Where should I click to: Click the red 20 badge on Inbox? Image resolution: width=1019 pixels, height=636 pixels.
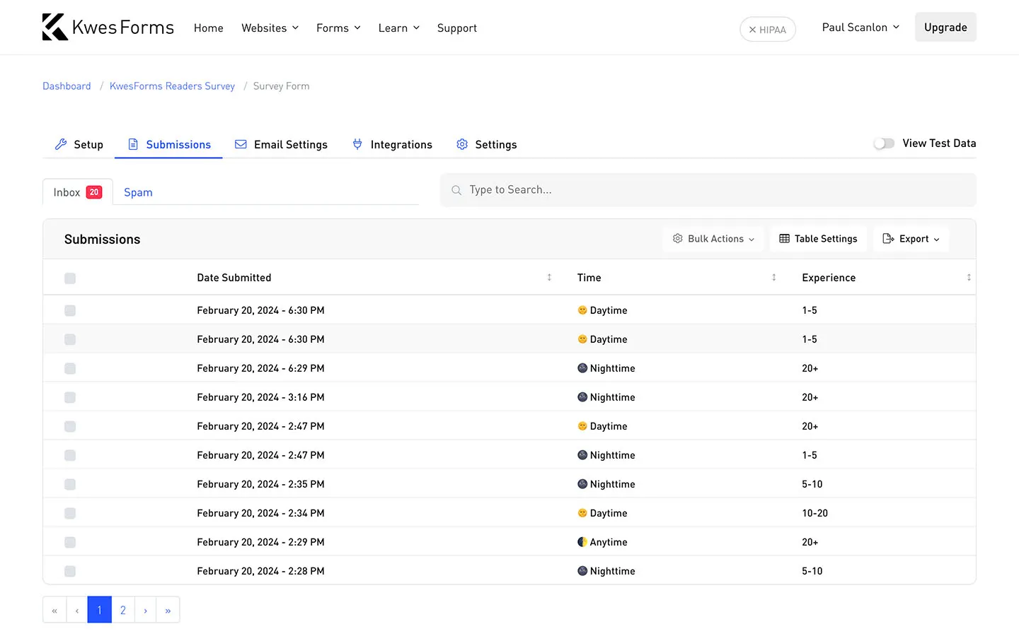coord(94,192)
